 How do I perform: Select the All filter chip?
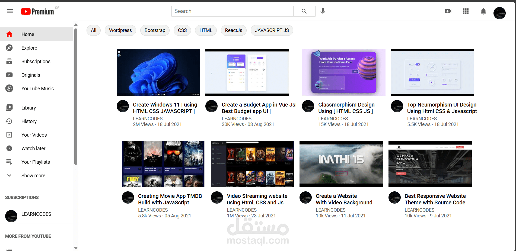94,30
